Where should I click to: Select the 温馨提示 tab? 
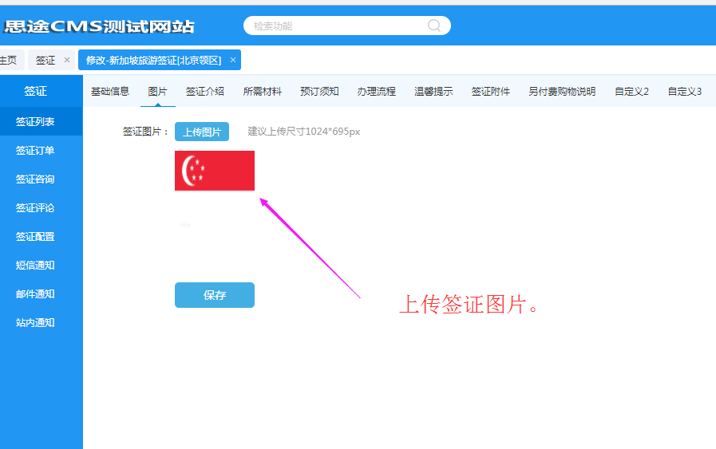tap(433, 92)
